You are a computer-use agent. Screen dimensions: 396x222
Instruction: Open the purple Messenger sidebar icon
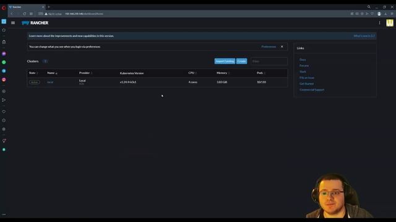(4, 54)
